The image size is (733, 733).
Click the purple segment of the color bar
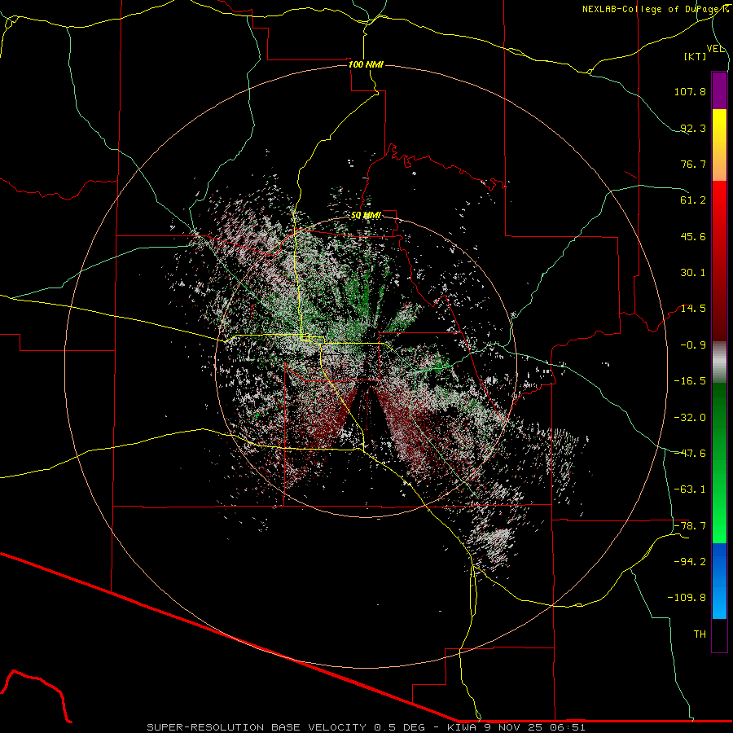(x=719, y=90)
